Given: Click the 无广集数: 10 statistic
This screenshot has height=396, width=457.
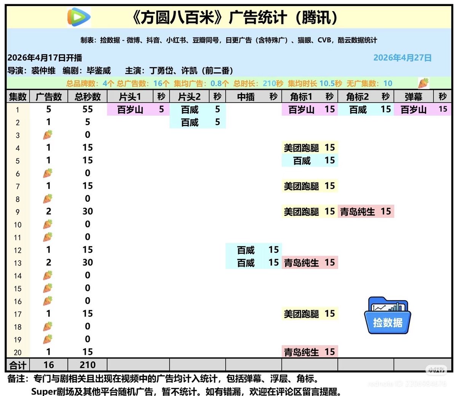Looking at the screenshot, I should click(369, 84).
